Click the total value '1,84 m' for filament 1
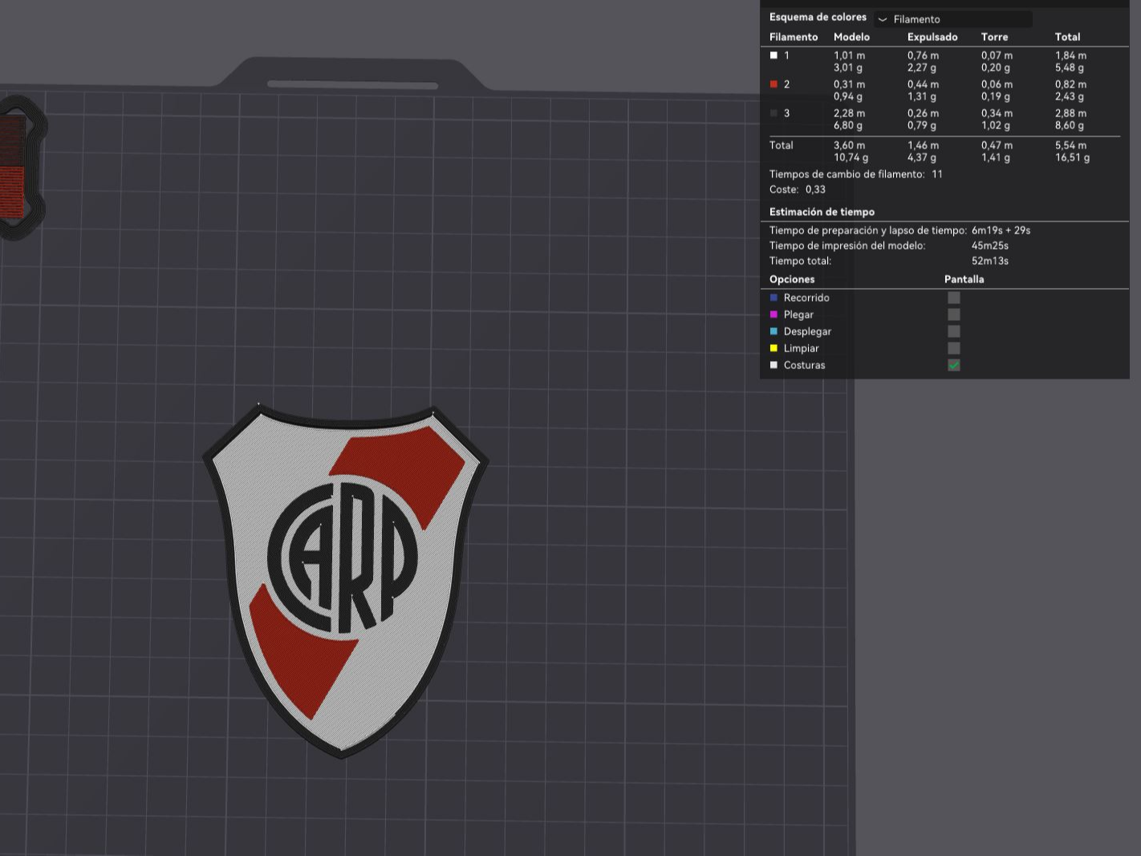Viewport: 1141px width, 856px height. click(1070, 55)
